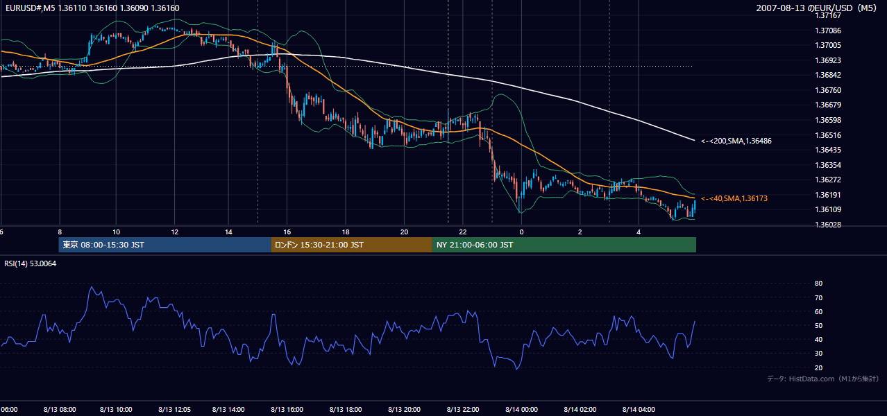Select the ロンドン 15:30-21:00 JST session bar

point(352,245)
